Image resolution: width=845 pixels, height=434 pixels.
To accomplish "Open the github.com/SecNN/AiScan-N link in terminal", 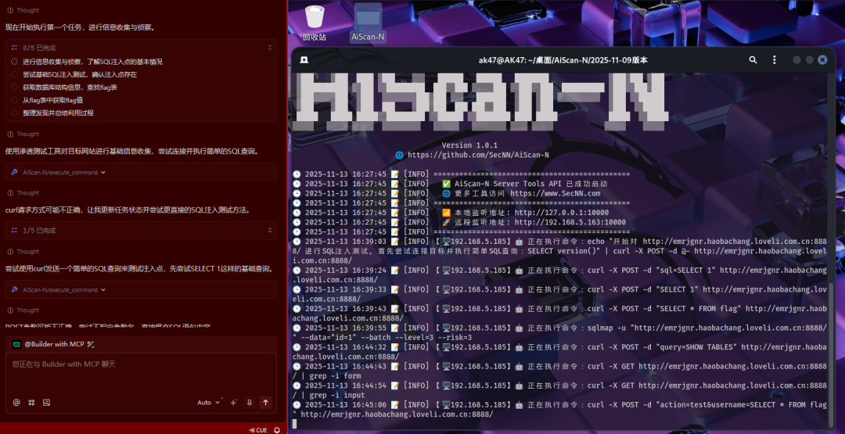I will pos(479,155).
